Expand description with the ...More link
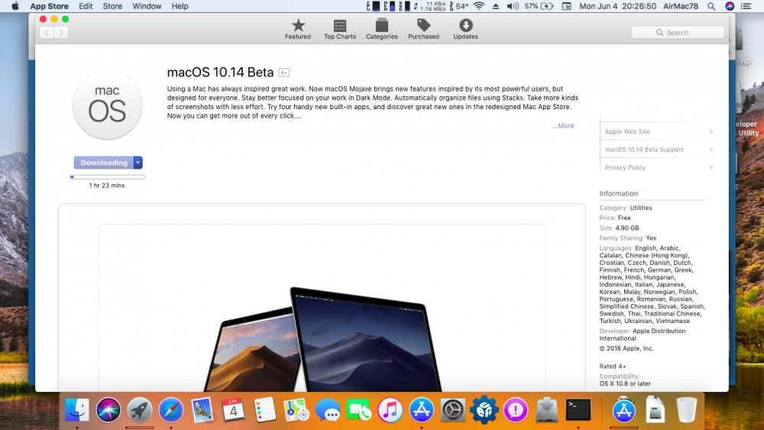The image size is (764, 430). (x=563, y=126)
